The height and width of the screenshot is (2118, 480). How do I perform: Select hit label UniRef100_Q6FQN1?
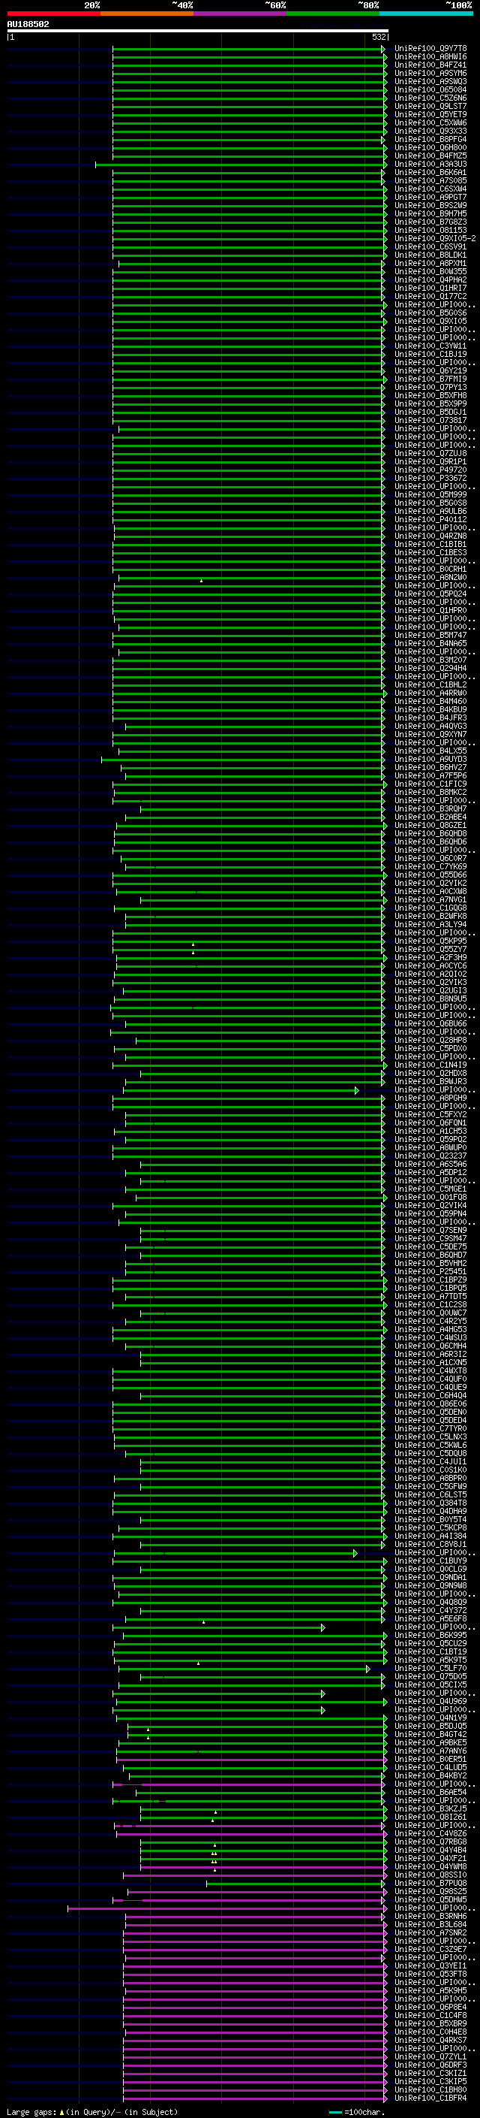[430, 1123]
